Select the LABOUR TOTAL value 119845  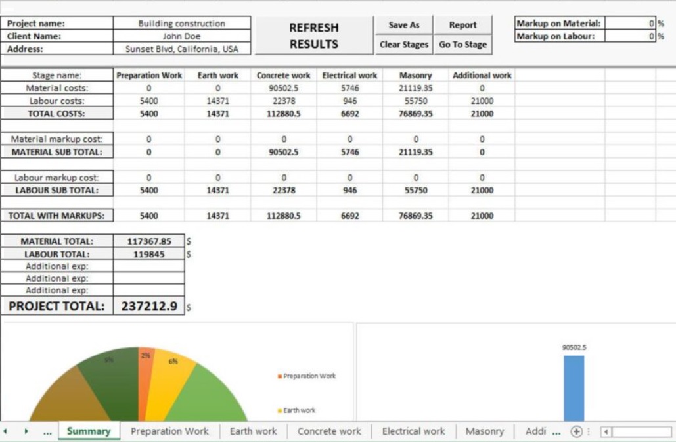[x=148, y=255]
